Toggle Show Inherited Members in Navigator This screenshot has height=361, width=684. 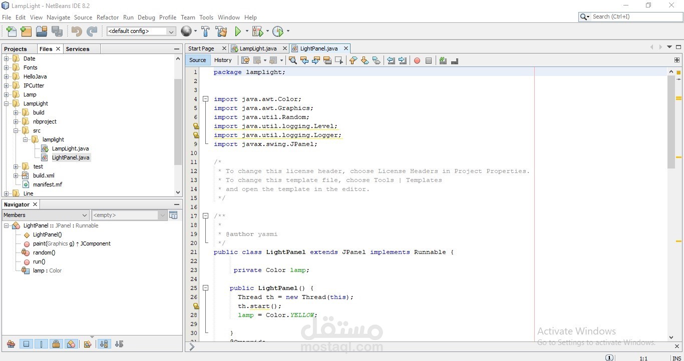pyautogui.click(x=11, y=344)
